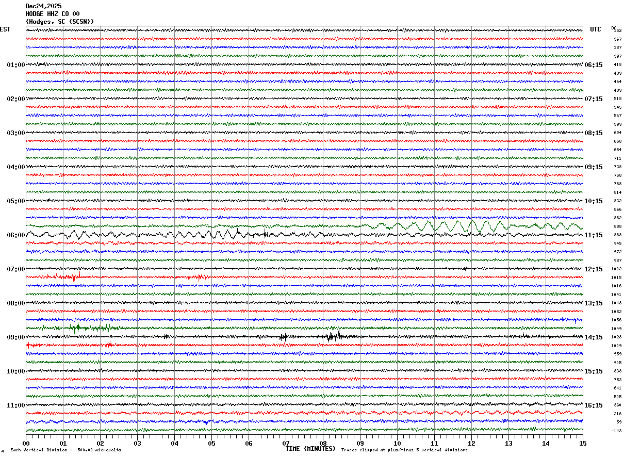Click the DC offset value '838'
Viewport: 624px width, 457px height.
point(618,371)
